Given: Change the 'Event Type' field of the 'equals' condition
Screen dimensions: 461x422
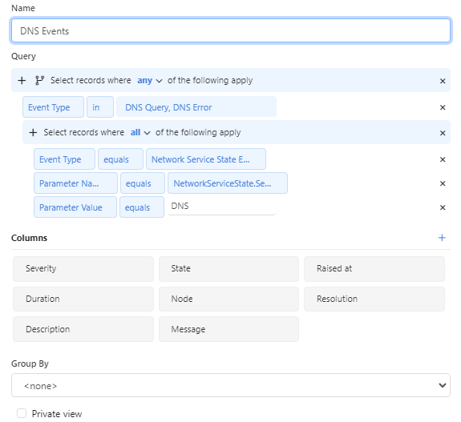Looking at the screenshot, I should click(64, 159).
